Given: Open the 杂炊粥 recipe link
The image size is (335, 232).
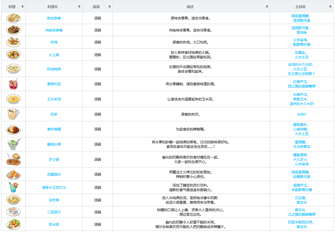Looking at the screenshot, I should (54, 200).
